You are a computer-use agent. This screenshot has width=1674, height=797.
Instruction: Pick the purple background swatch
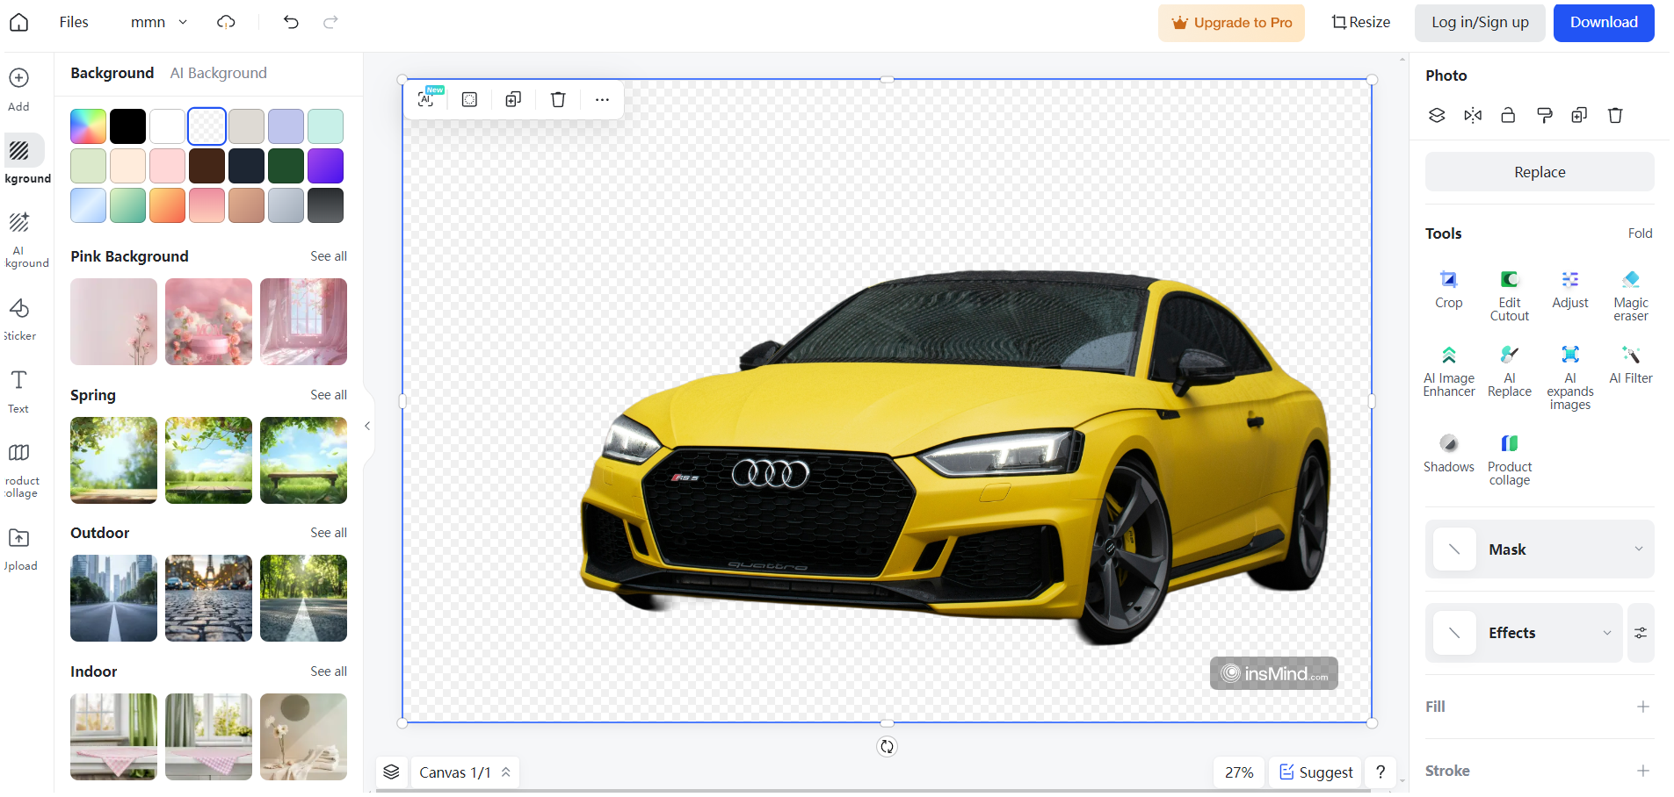point(325,166)
